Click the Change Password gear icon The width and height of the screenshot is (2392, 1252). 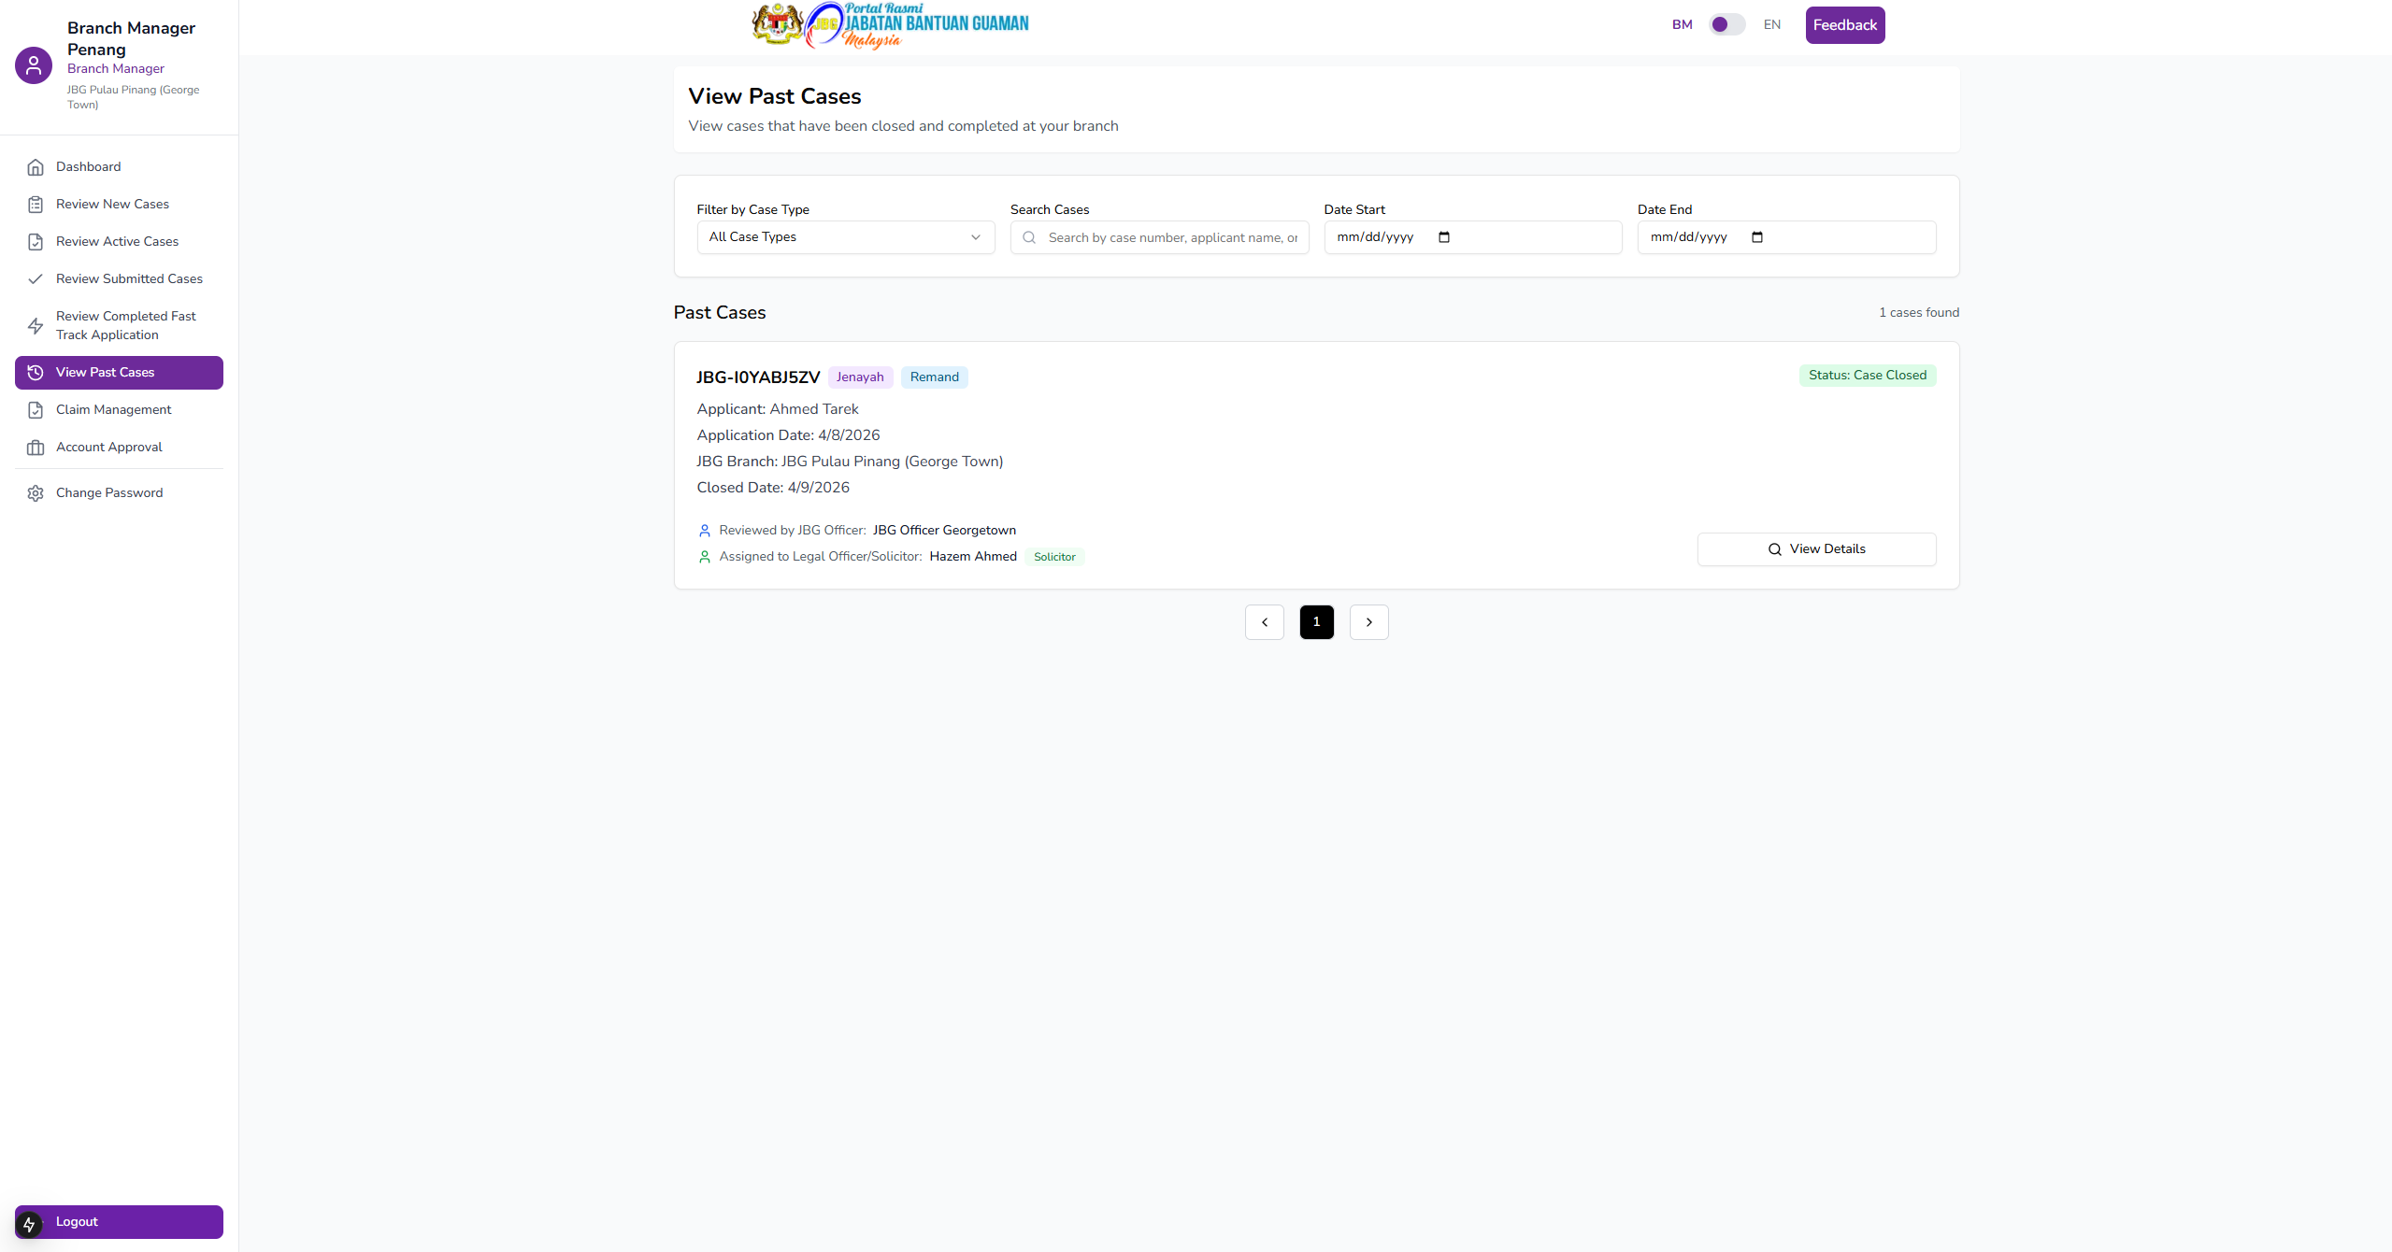click(x=36, y=493)
